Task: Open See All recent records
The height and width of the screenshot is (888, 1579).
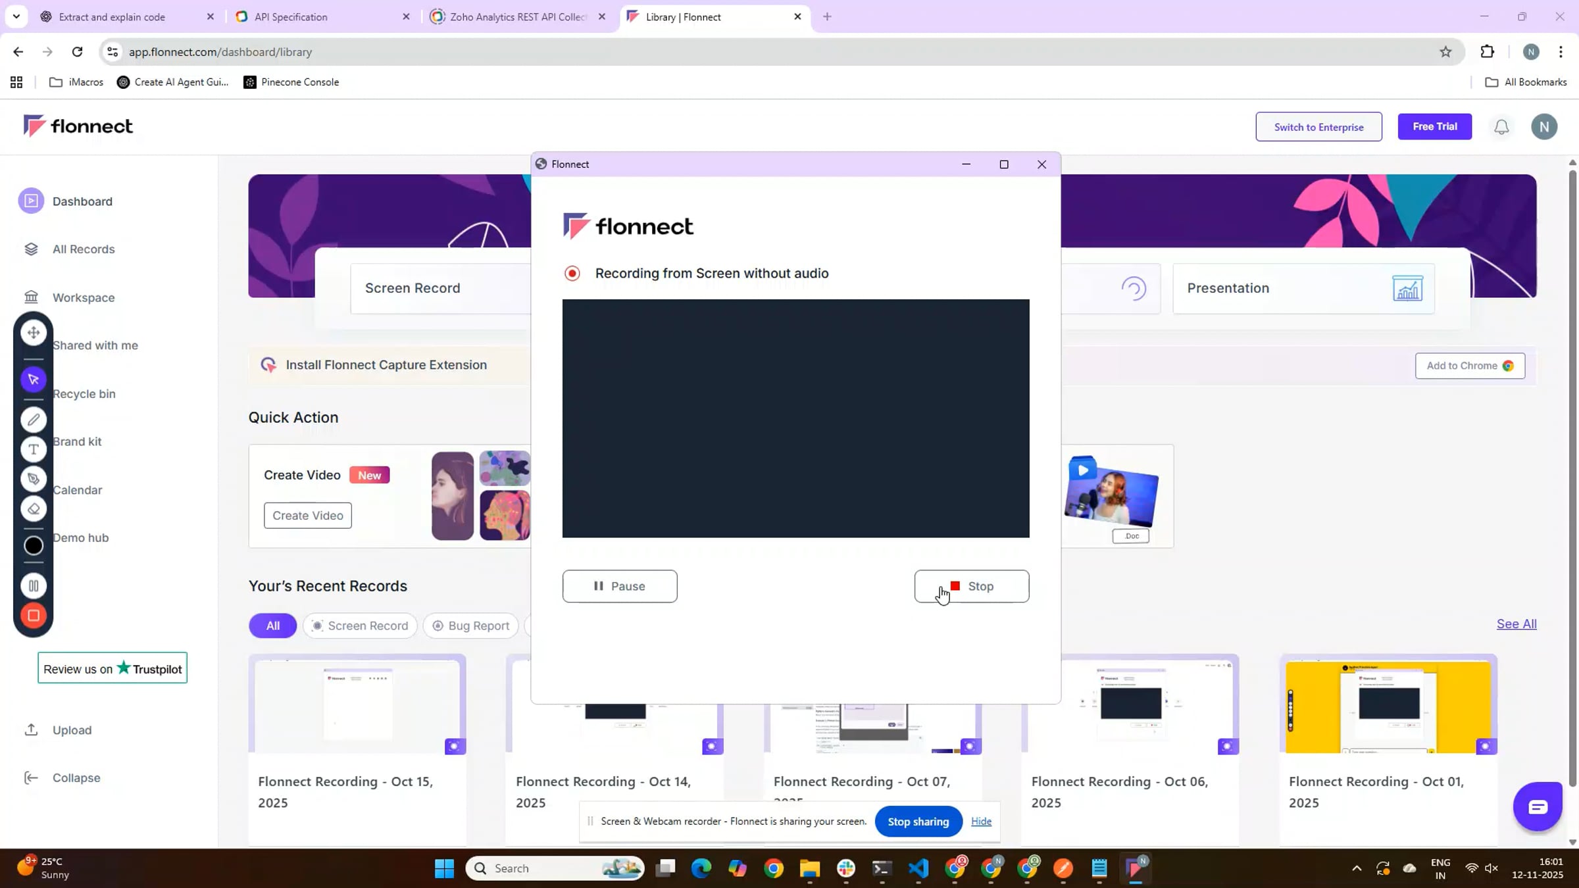Action: (1516, 624)
